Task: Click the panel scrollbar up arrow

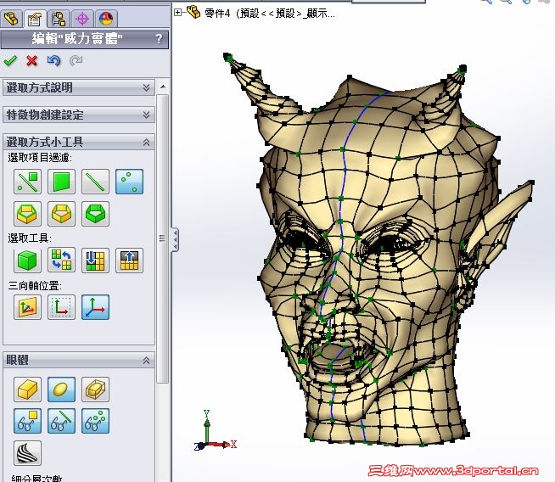Action: [163, 87]
